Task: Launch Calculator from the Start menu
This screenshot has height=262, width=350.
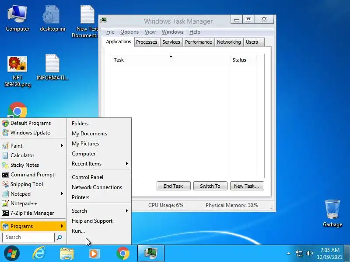Action: 33,155
